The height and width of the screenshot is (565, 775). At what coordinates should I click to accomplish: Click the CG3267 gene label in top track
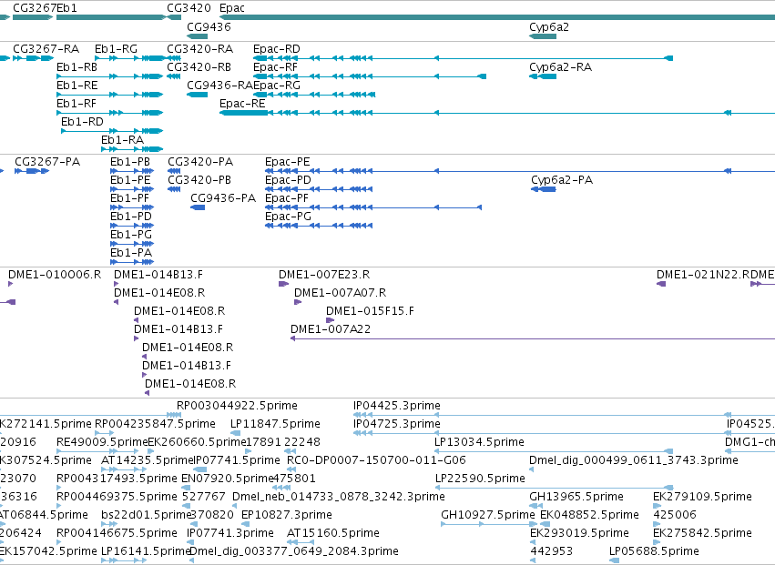(35, 8)
